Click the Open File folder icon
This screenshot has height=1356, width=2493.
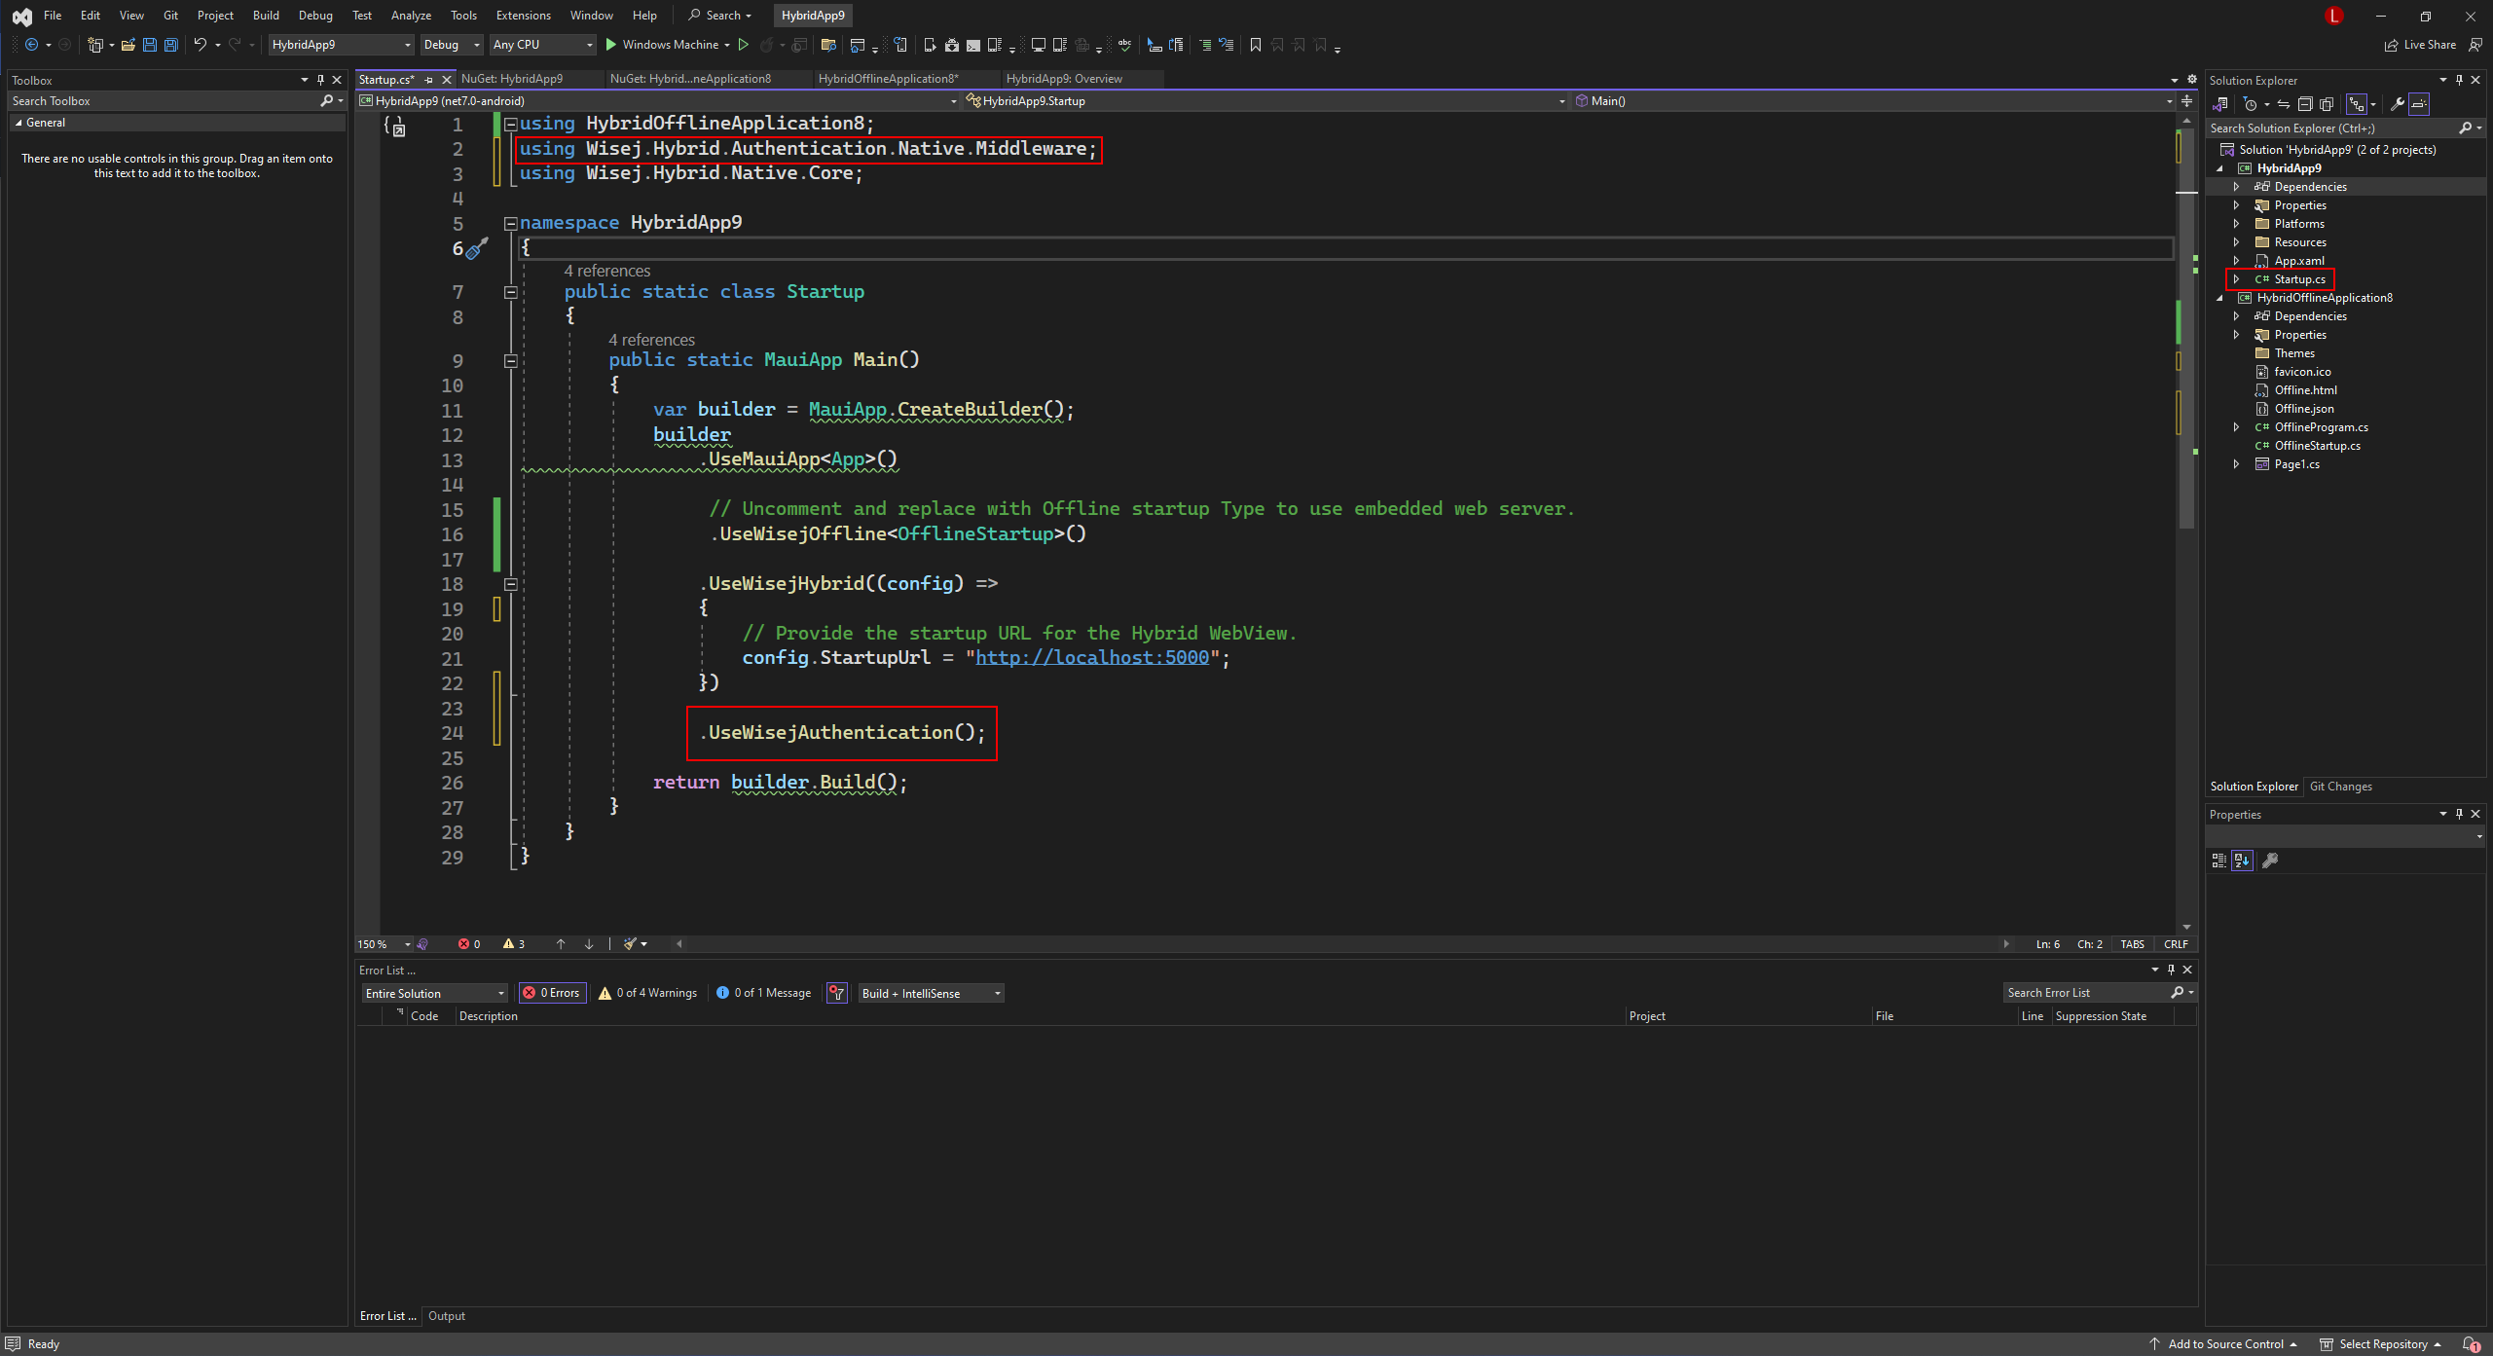point(128,45)
